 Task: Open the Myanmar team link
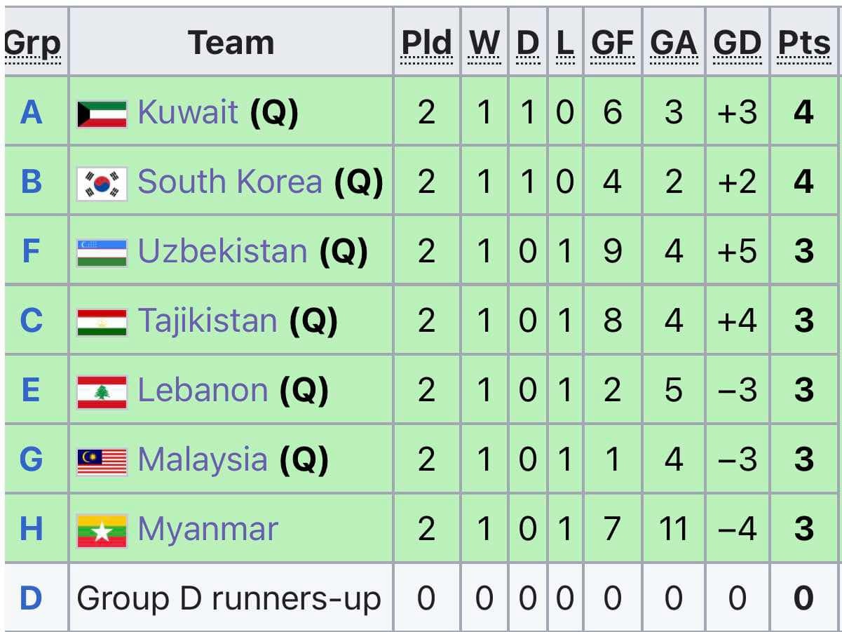point(208,530)
